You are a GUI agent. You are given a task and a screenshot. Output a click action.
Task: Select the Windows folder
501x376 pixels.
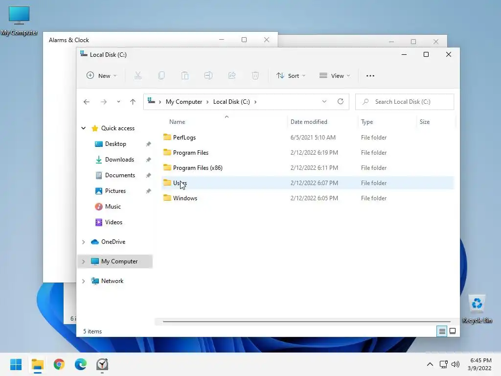tap(307, 198)
